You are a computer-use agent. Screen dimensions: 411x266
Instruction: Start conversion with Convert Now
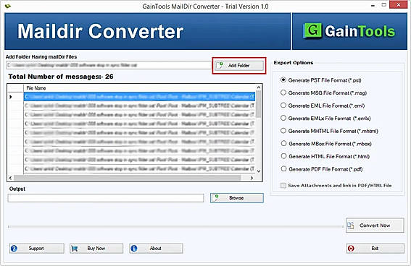(375, 226)
